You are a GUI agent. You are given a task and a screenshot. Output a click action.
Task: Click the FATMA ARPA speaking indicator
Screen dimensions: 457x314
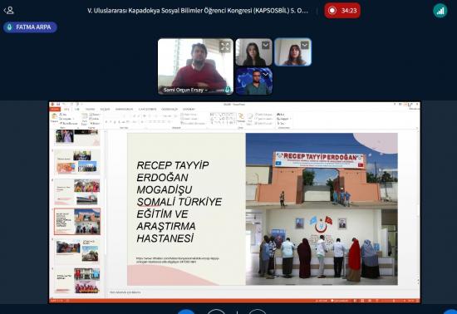coord(30,27)
